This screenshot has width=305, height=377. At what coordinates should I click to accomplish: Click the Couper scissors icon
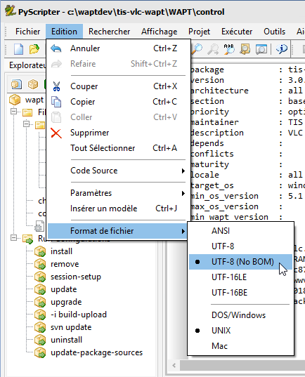coord(56,86)
